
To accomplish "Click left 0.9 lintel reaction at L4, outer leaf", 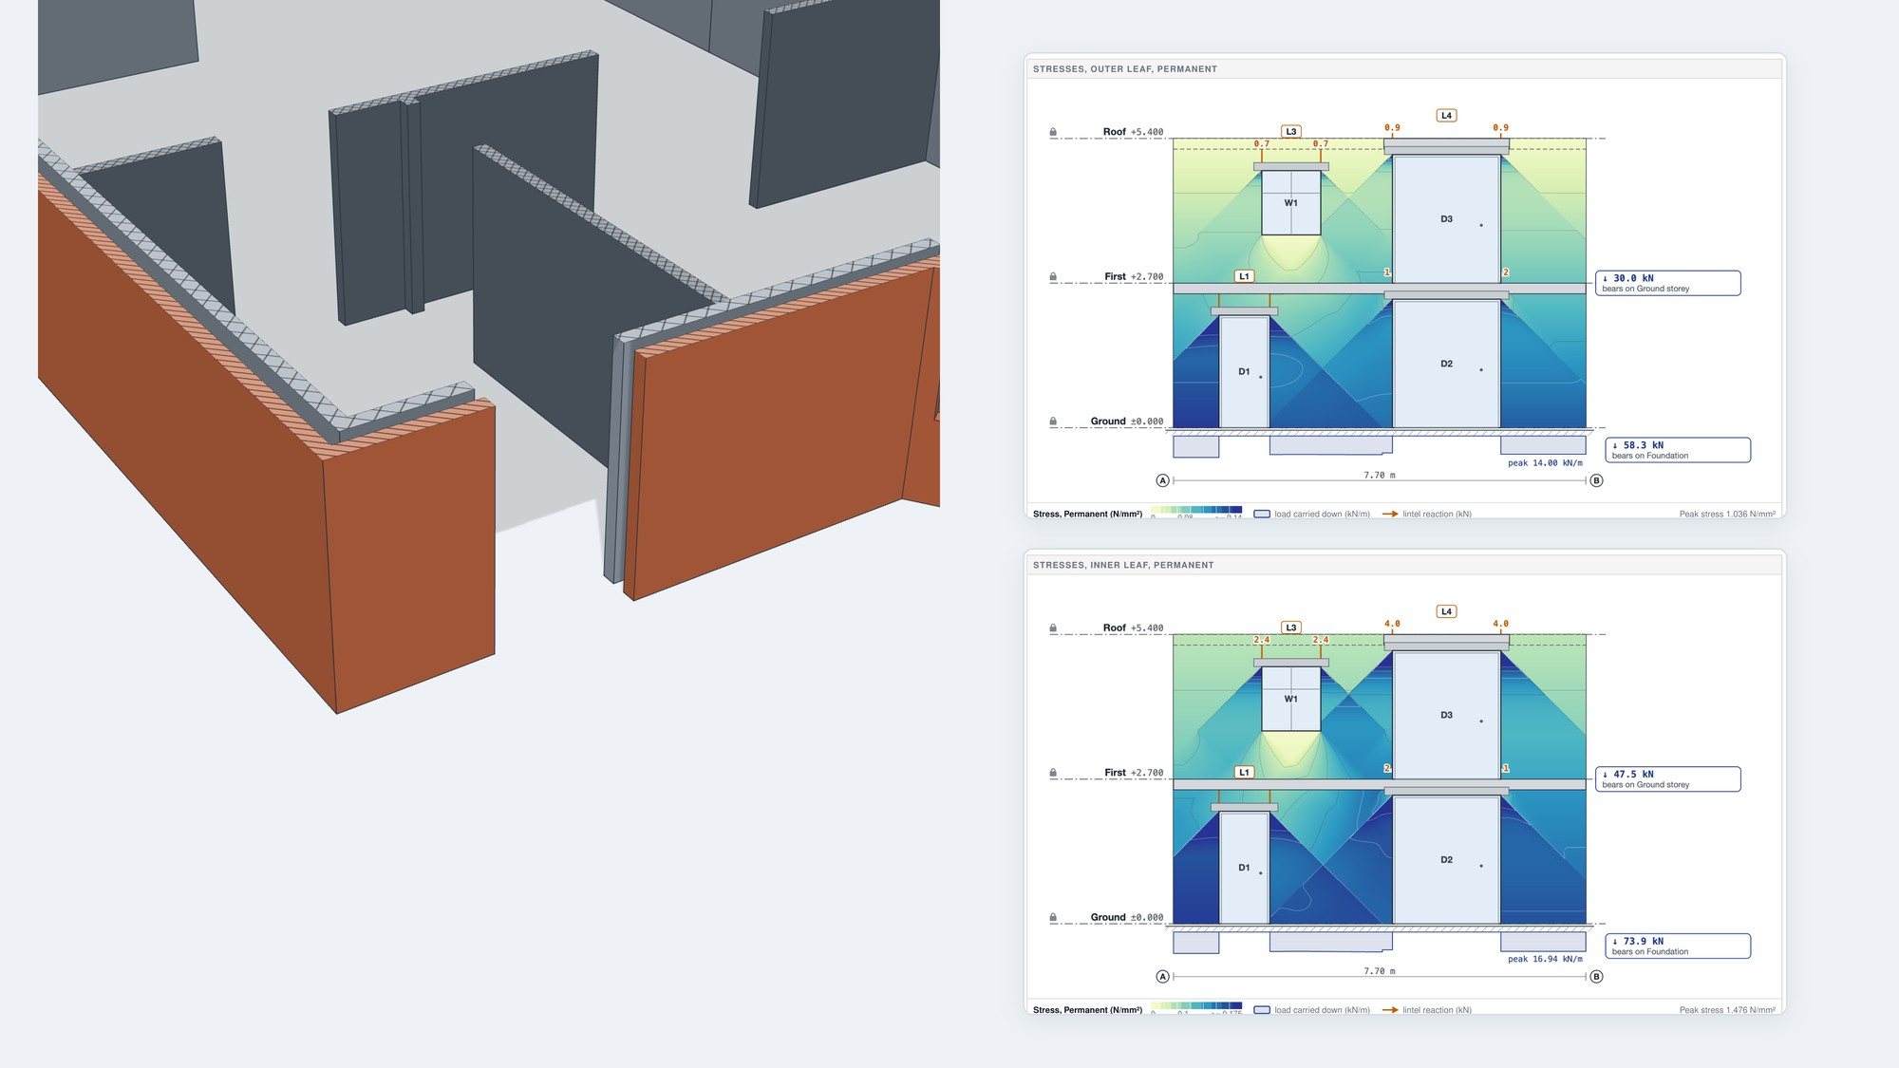I will coord(1392,127).
